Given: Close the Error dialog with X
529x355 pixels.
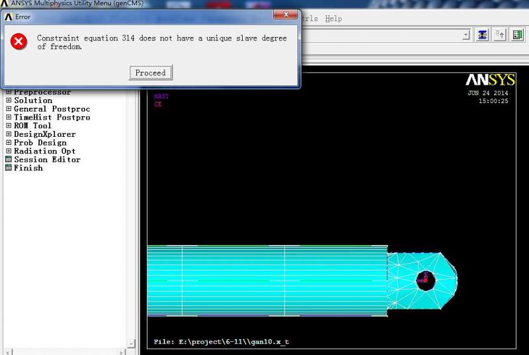Looking at the screenshot, I should [286, 15].
